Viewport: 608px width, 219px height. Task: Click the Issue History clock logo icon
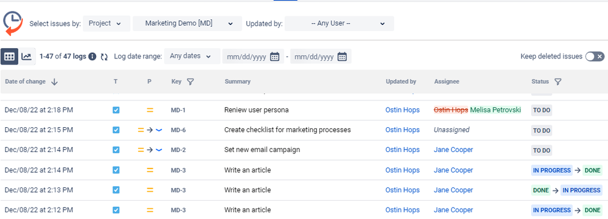coord(13,24)
